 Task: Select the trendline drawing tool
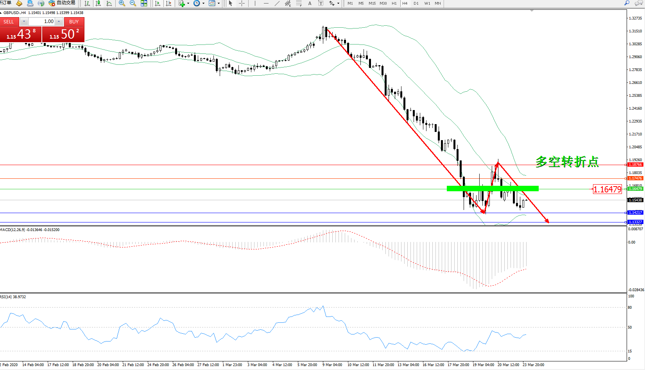tap(277, 4)
